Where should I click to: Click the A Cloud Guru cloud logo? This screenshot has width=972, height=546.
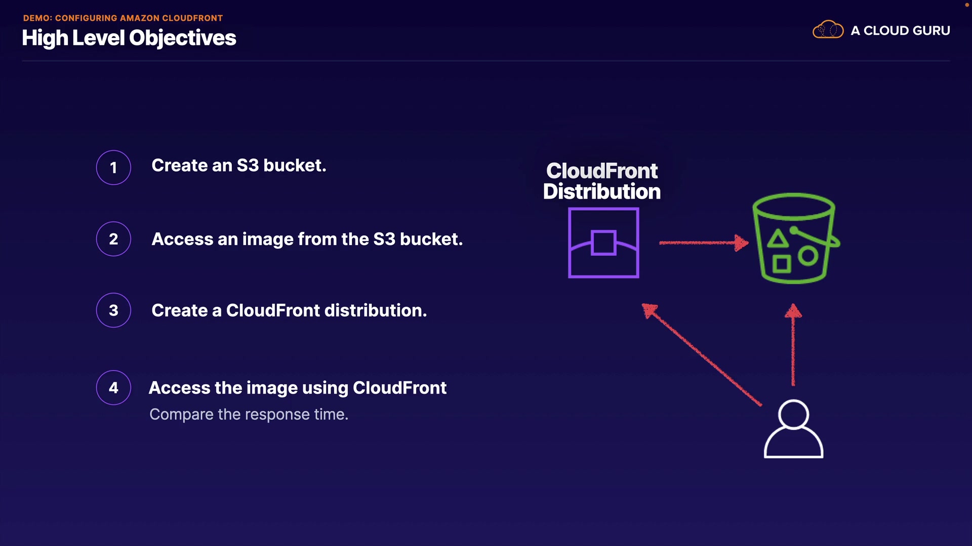pyautogui.click(x=828, y=30)
